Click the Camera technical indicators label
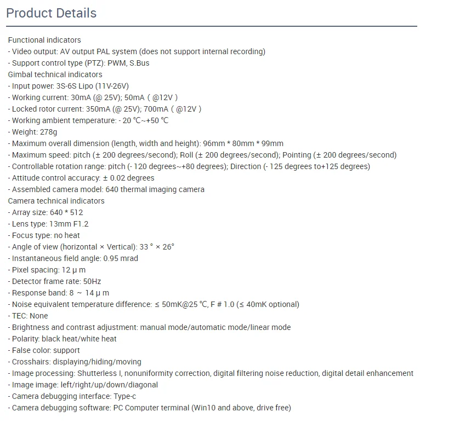The width and height of the screenshot is (454, 423). (x=56, y=201)
